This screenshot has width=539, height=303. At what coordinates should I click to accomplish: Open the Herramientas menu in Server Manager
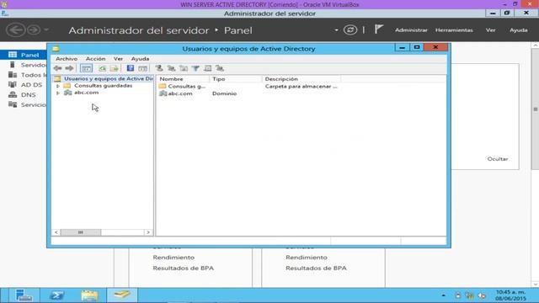pyautogui.click(x=454, y=30)
